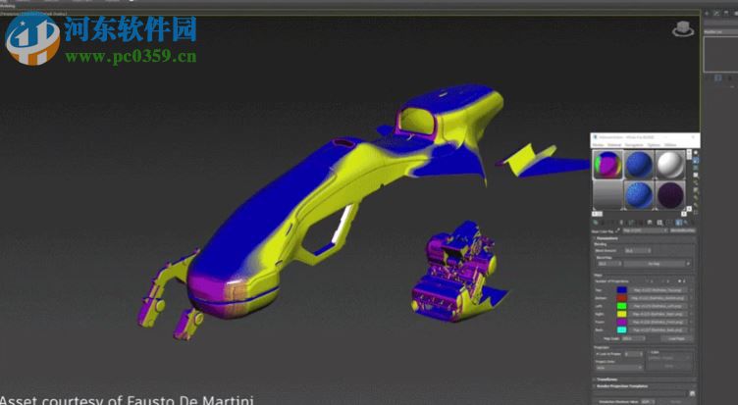The height and width of the screenshot is (405, 738).
Task: Click the blue Top color swatch
Action: pyautogui.click(x=622, y=290)
